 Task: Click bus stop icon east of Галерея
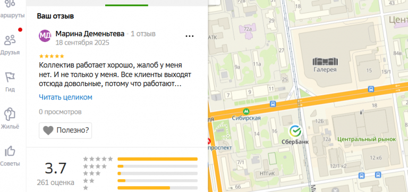pos(371,89)
